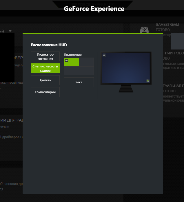Expand the dropdown arrow in background window
Viewport: 184px width, 202px height.
click(x=10, y=31)
